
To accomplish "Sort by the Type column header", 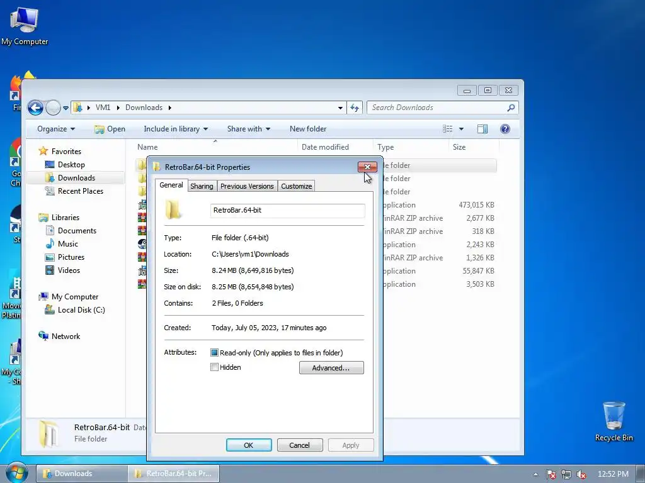I will tap(411, 147).
